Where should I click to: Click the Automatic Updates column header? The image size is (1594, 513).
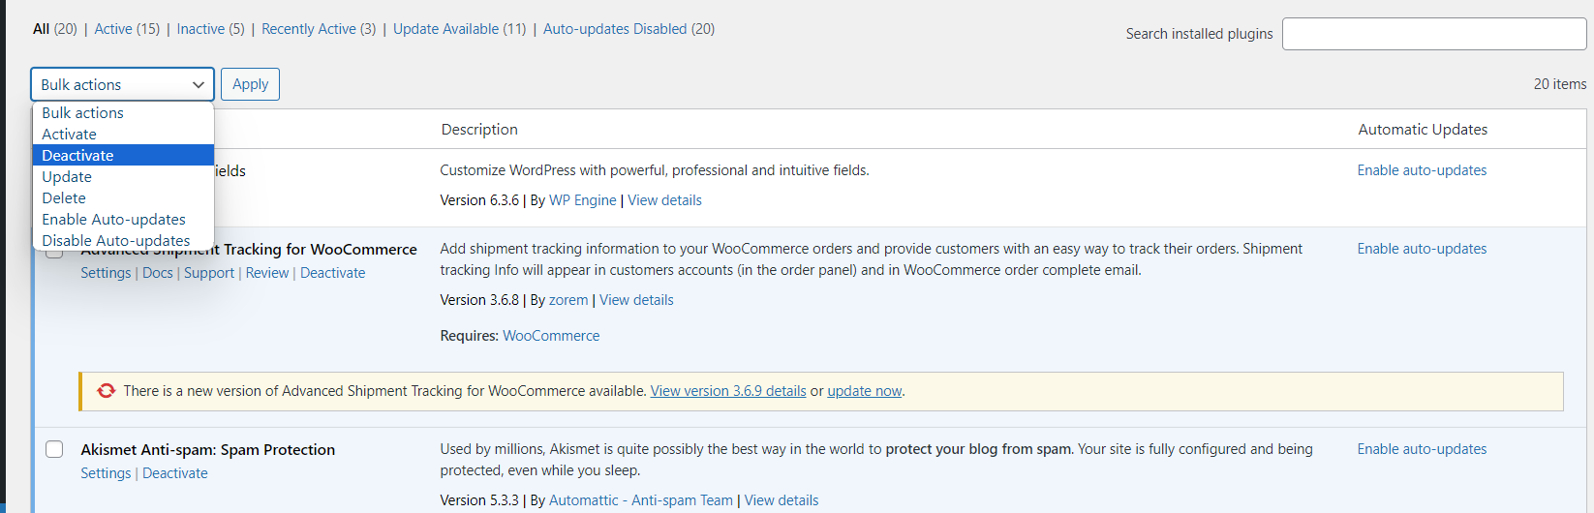(x=1423, y=130)
